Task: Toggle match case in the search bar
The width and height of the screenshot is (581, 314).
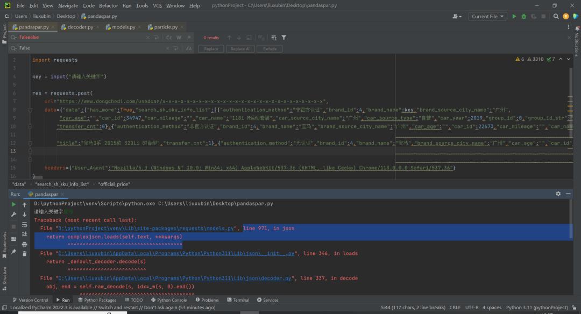Action: [x=169, y=37]
